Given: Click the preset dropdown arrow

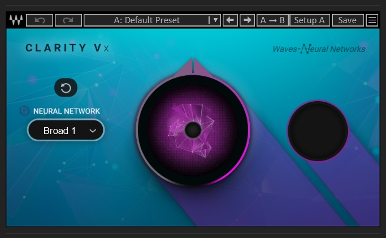Looking at the screenshot, I should tap(215, 20).
